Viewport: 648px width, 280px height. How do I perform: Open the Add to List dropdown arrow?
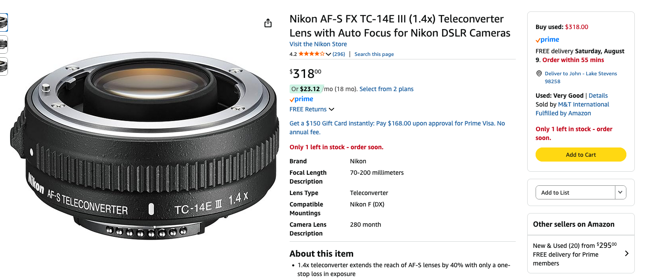[621, 192]
